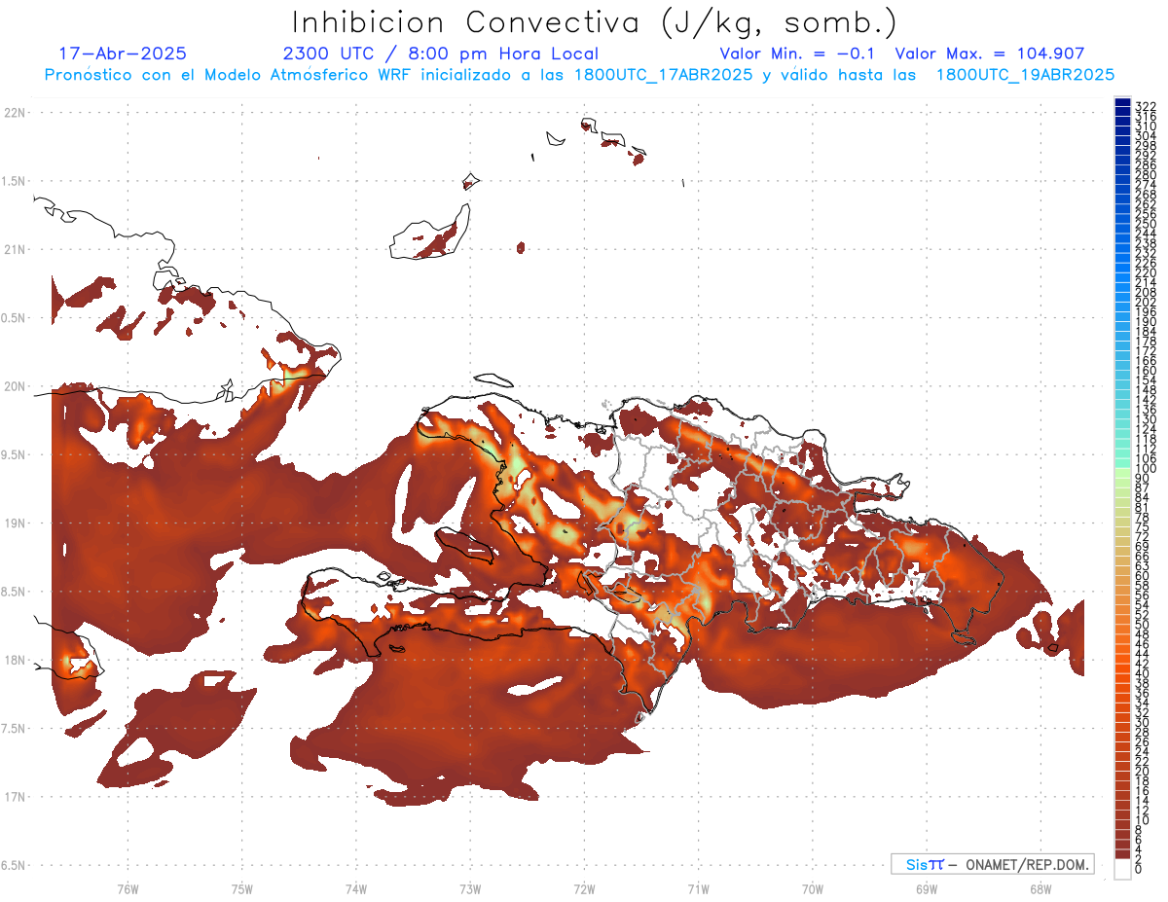Click the '0.5N' latitude label
Image resolution: width=1168 pixels, height=902 pixels.
(x=15, y=318)
